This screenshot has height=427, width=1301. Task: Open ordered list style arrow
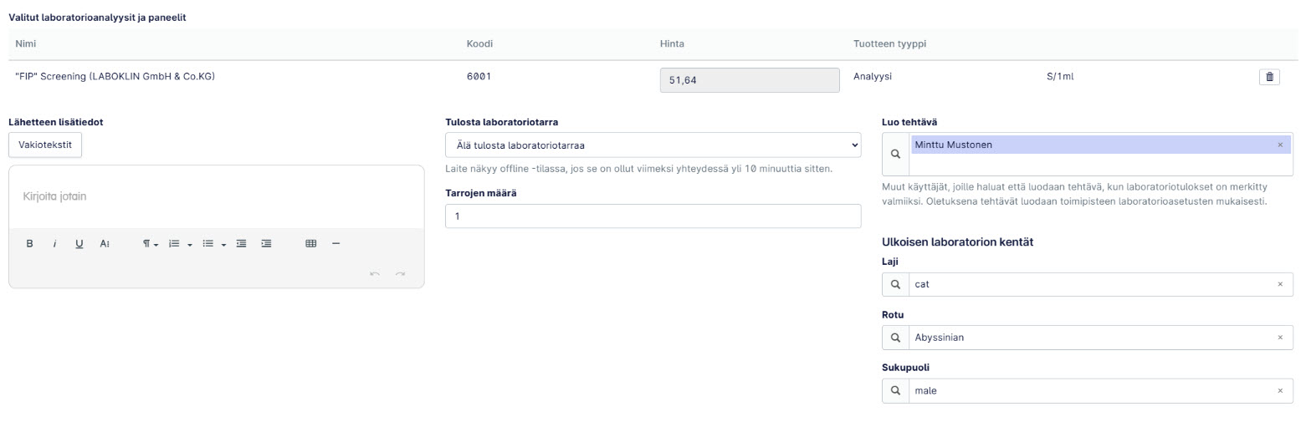190,245
